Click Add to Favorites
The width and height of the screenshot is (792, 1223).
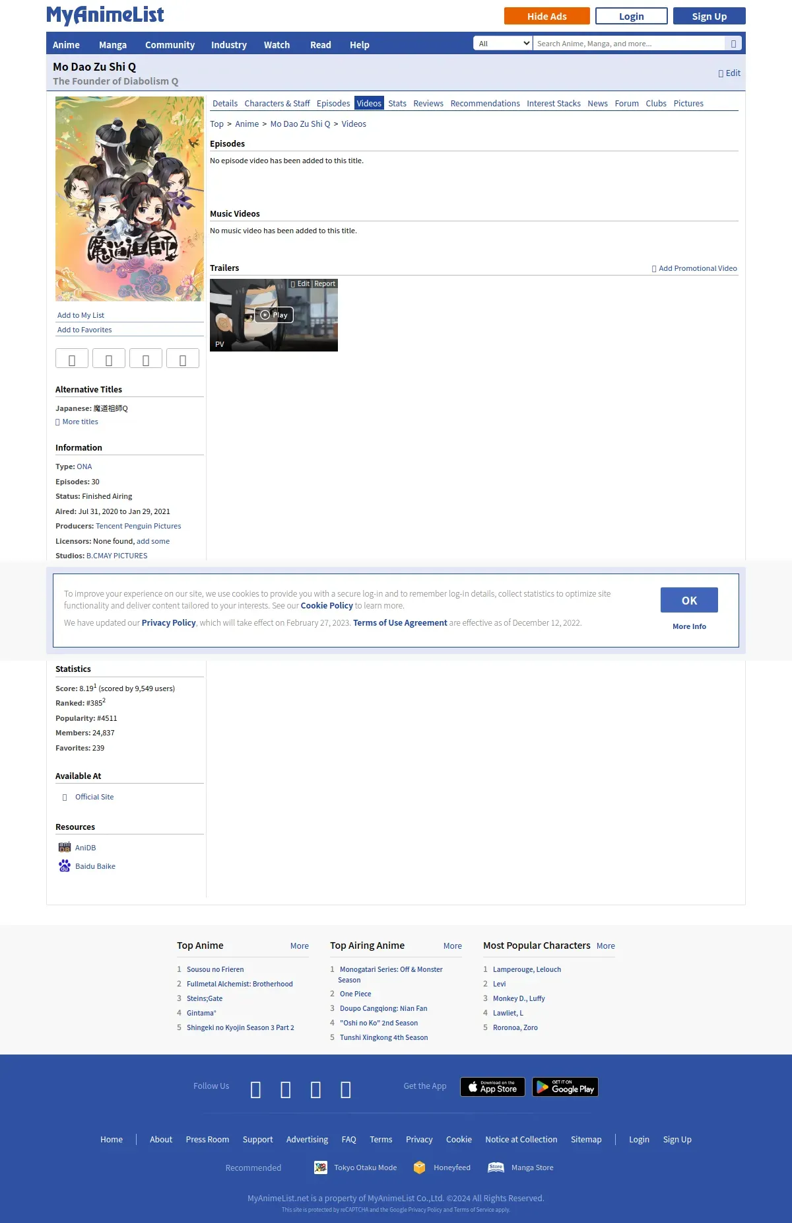coord(84,330)
